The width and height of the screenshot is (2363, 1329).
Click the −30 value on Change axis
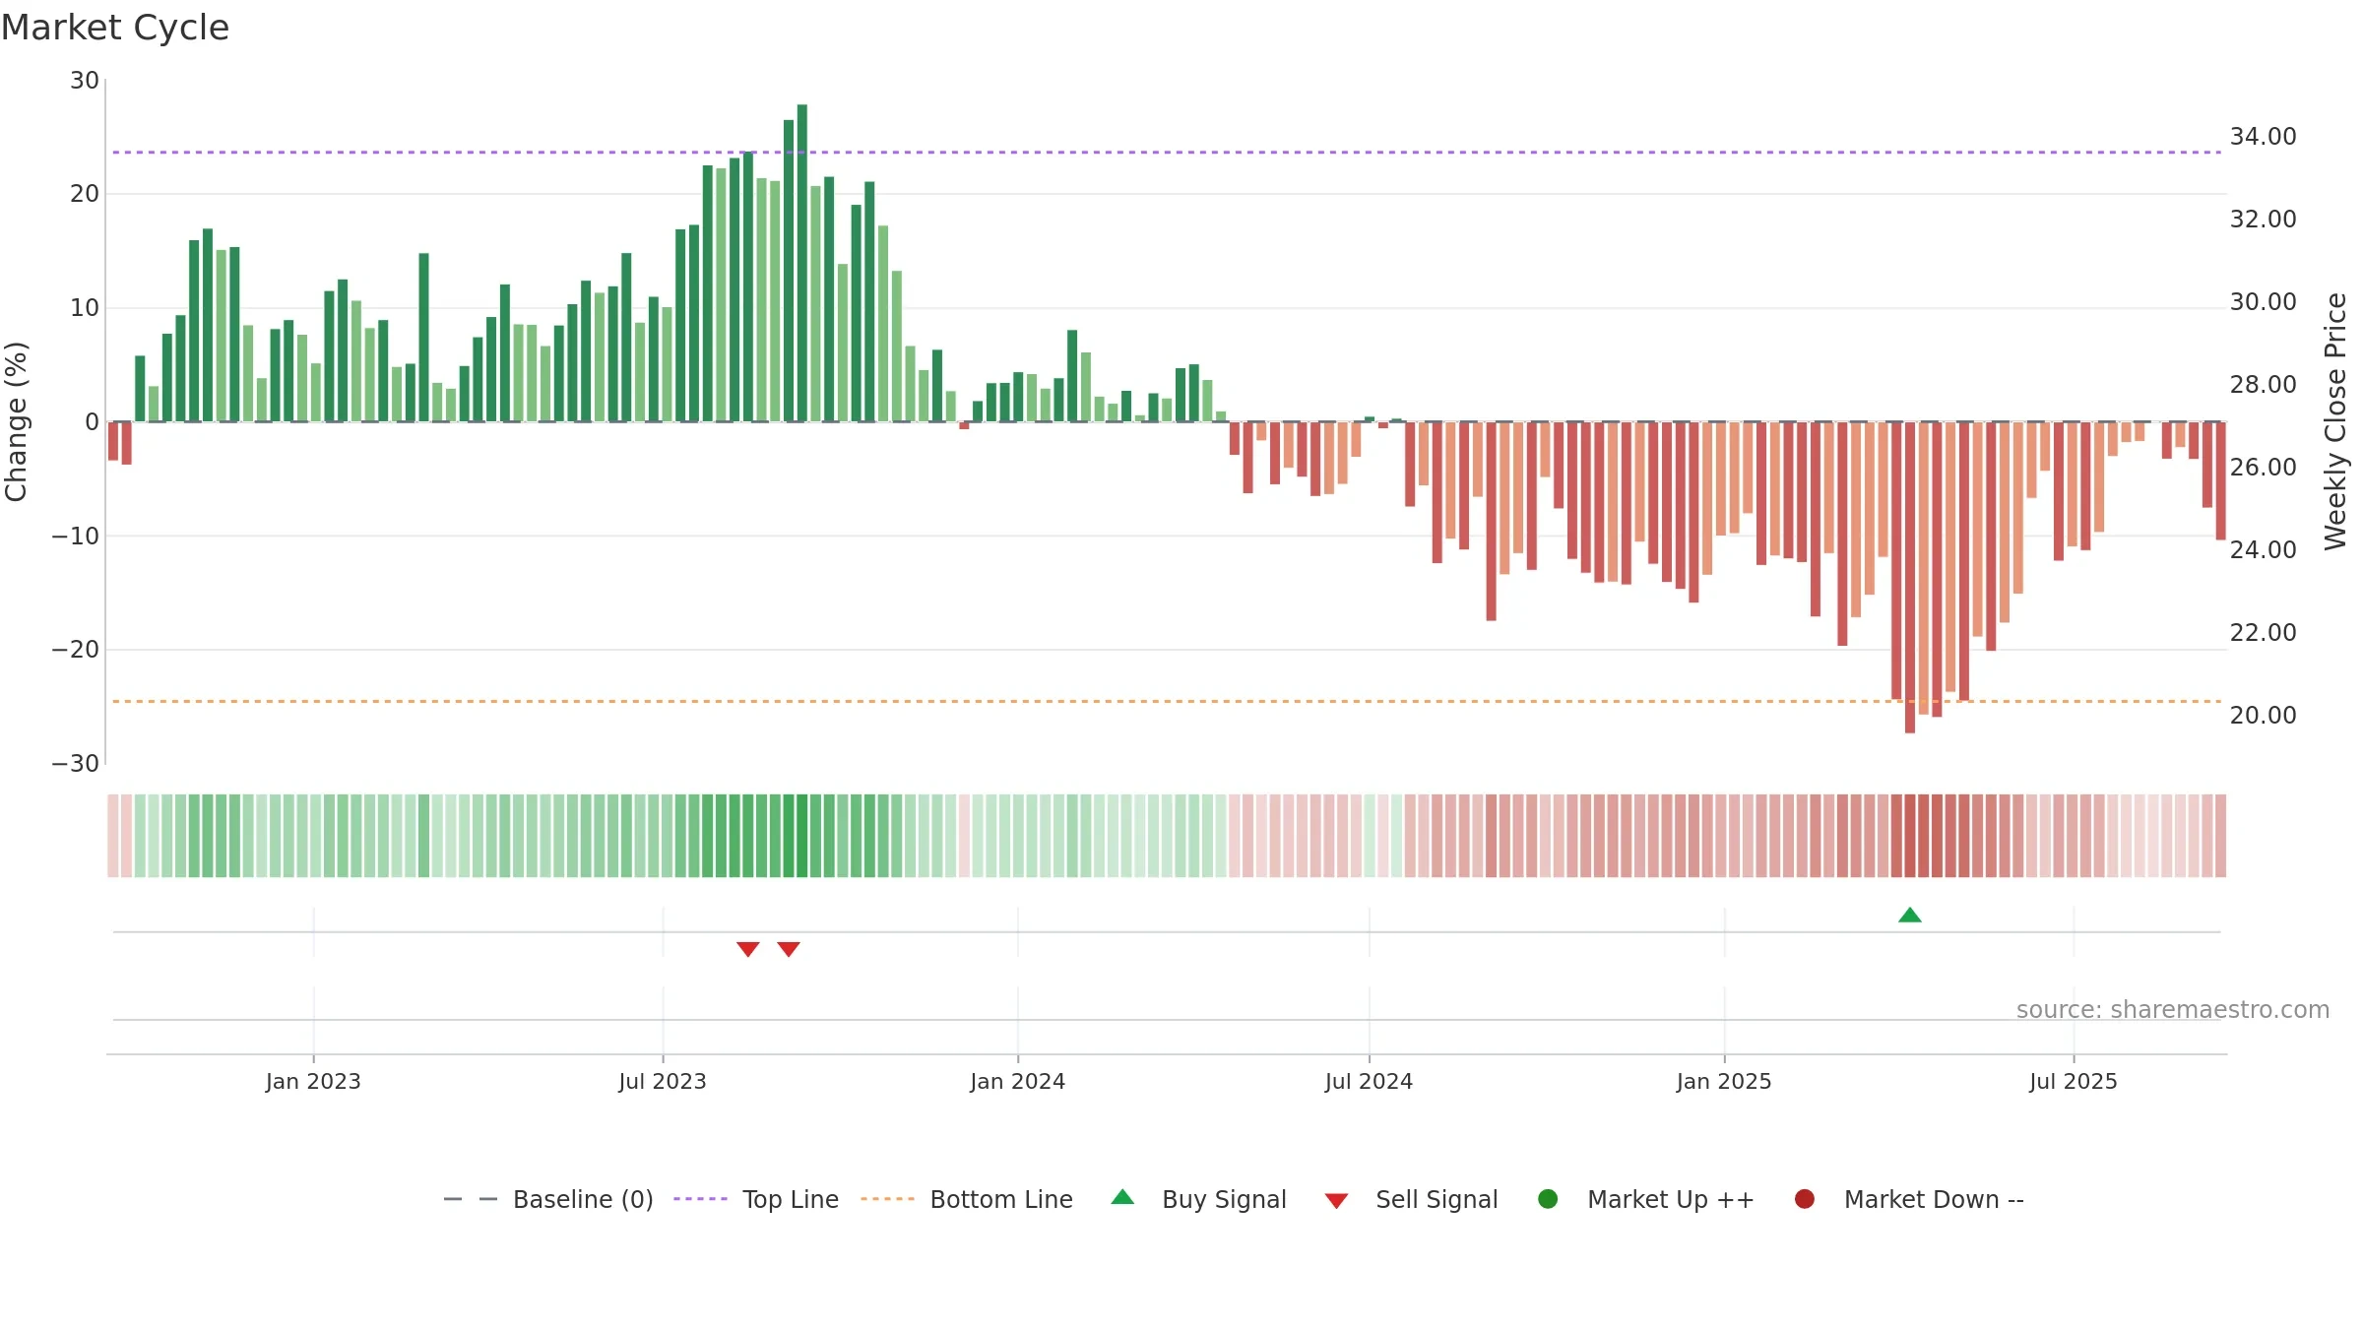tap(76, 764)
